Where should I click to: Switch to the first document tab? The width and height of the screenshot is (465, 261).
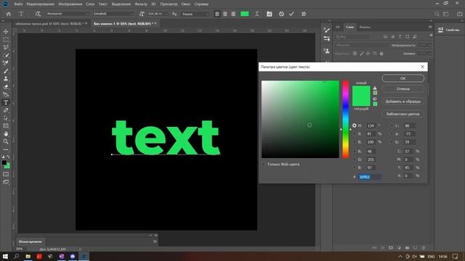(51, 23)
